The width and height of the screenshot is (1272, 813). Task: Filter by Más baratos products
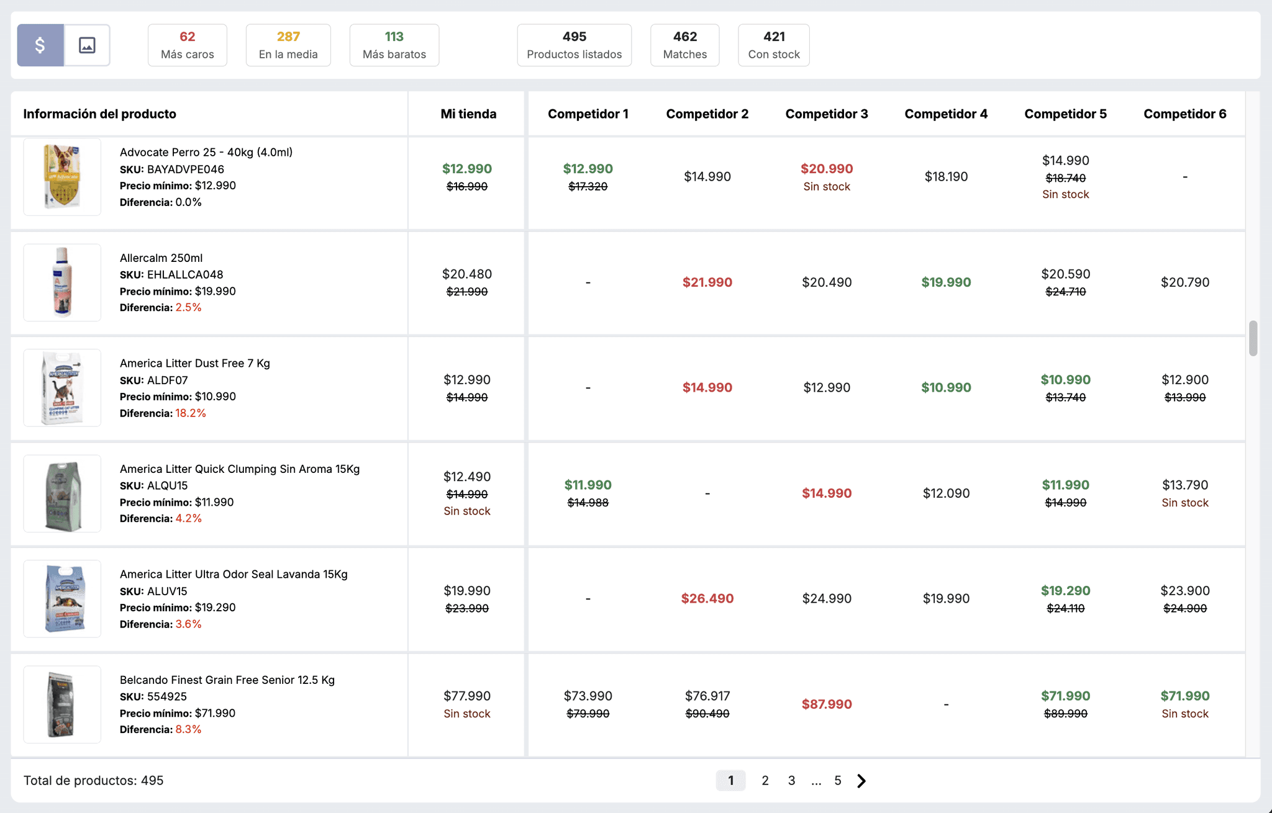coord(394,45)
